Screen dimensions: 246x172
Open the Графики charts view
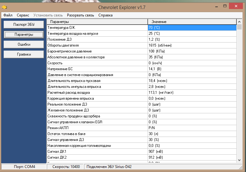24,54
